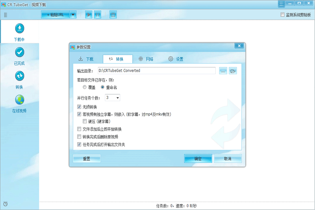Toggle embed separate subtitles checkbox
Viewport: 315px width, 210px height.
click(x=79, y=114)
